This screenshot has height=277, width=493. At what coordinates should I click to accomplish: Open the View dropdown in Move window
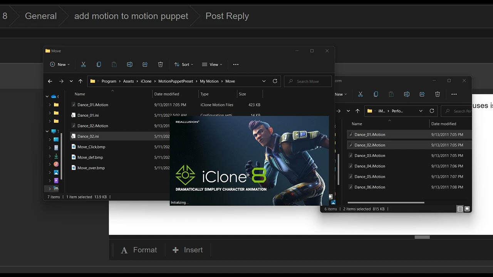(x=212, y=65)
